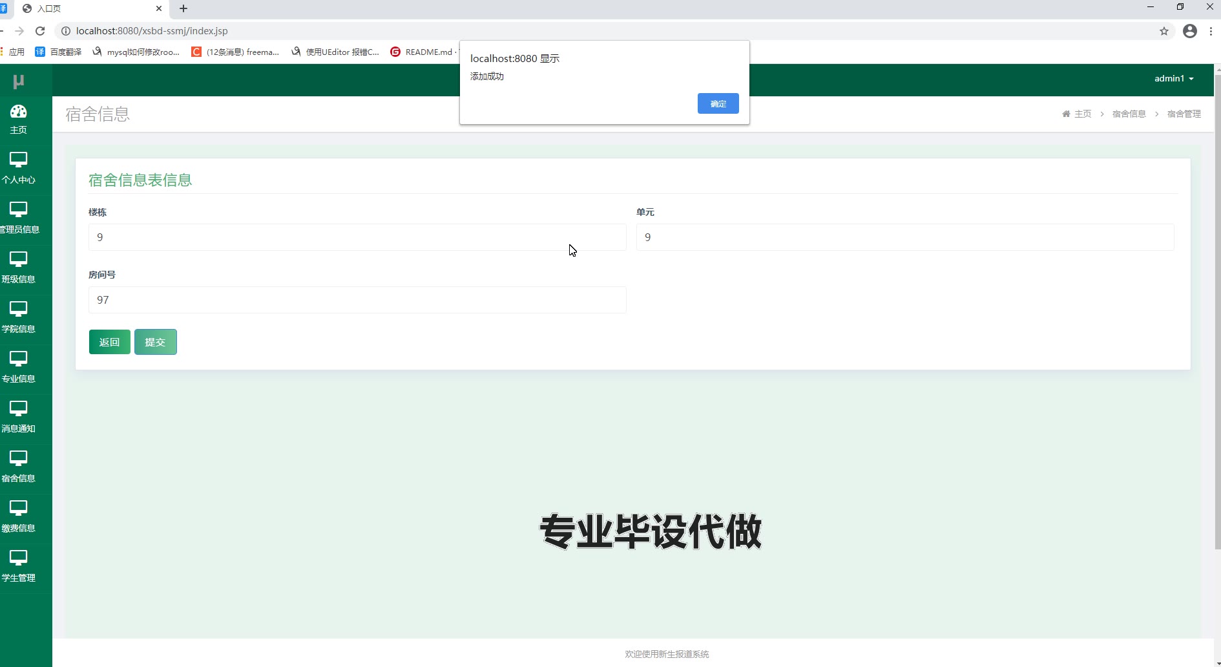Open 消息通知 in the sidebar

click(x=18, y=418)
